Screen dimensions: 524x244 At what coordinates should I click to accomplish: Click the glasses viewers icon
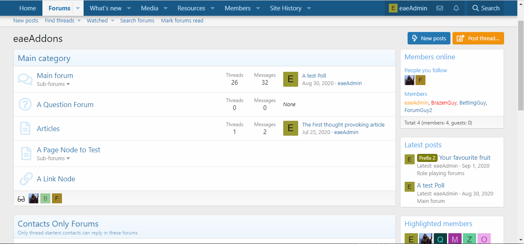click(x=21, y=199)
